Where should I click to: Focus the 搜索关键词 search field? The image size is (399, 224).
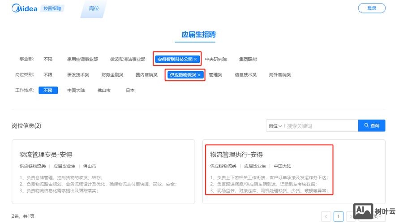(x=321, y=126)
